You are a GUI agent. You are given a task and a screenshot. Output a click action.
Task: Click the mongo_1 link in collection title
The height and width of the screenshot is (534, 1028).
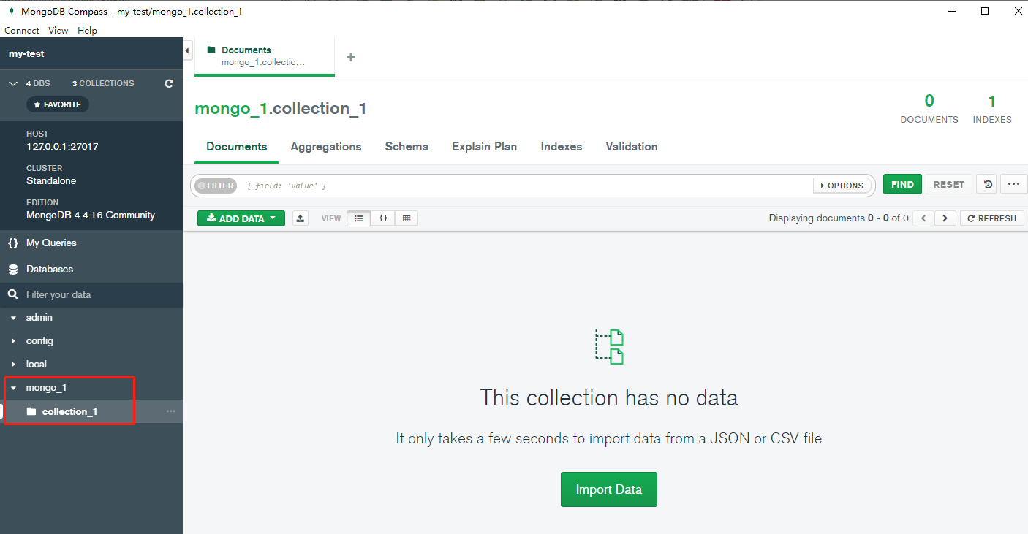(230, 109)
